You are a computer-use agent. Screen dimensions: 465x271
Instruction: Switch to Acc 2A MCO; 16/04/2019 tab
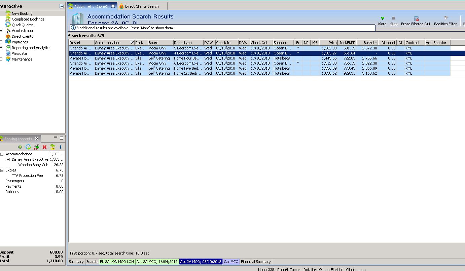click(x=157, y=262)
